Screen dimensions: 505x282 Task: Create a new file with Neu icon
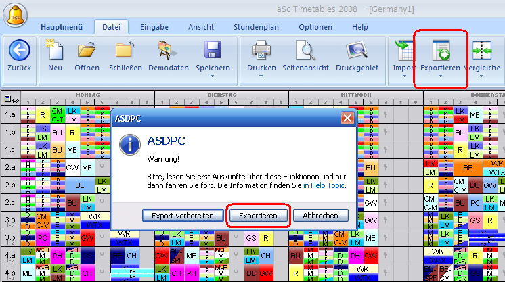click(55, 50)
